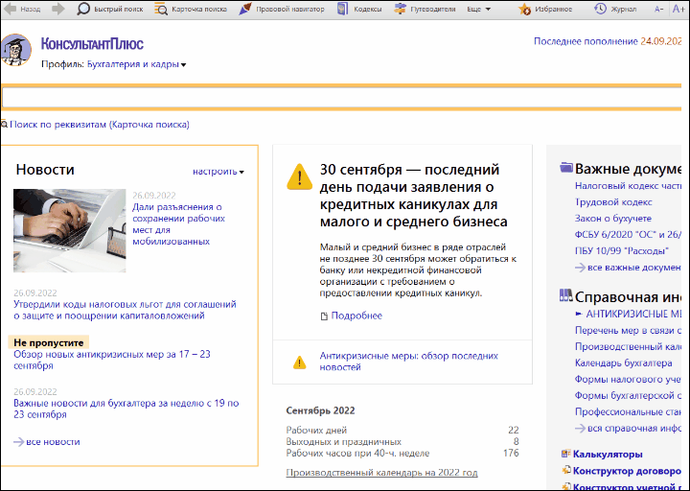The height and width of the screenshot is (491, 690).
Task: Expand the Еще toolbar dropdown
Action: click(479, 9)
